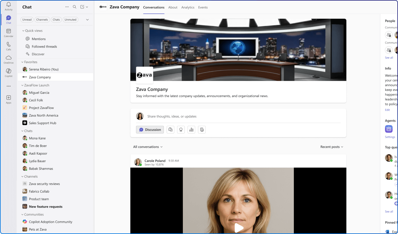
Task: Open the All conversations dropdown
Action: pos(148,147)
